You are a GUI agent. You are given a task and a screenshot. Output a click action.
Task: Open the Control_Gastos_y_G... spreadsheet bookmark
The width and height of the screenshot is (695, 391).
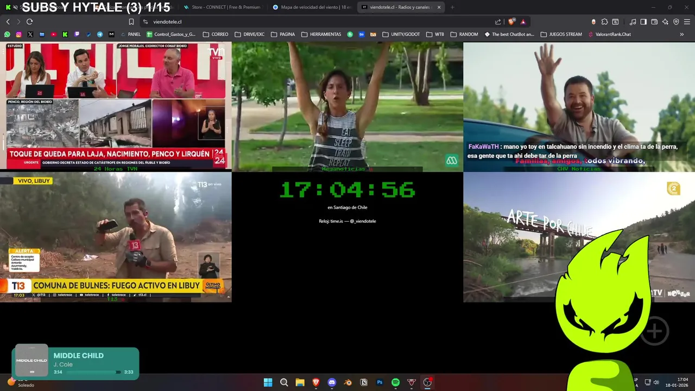(x=171, y=34)
